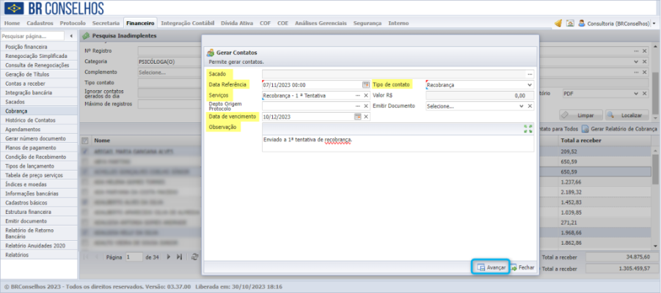Image resolution: width=661 pixels, height=293 pixels.
Task: Refresh the grid with the reload icon
Action: coord(194,256)
